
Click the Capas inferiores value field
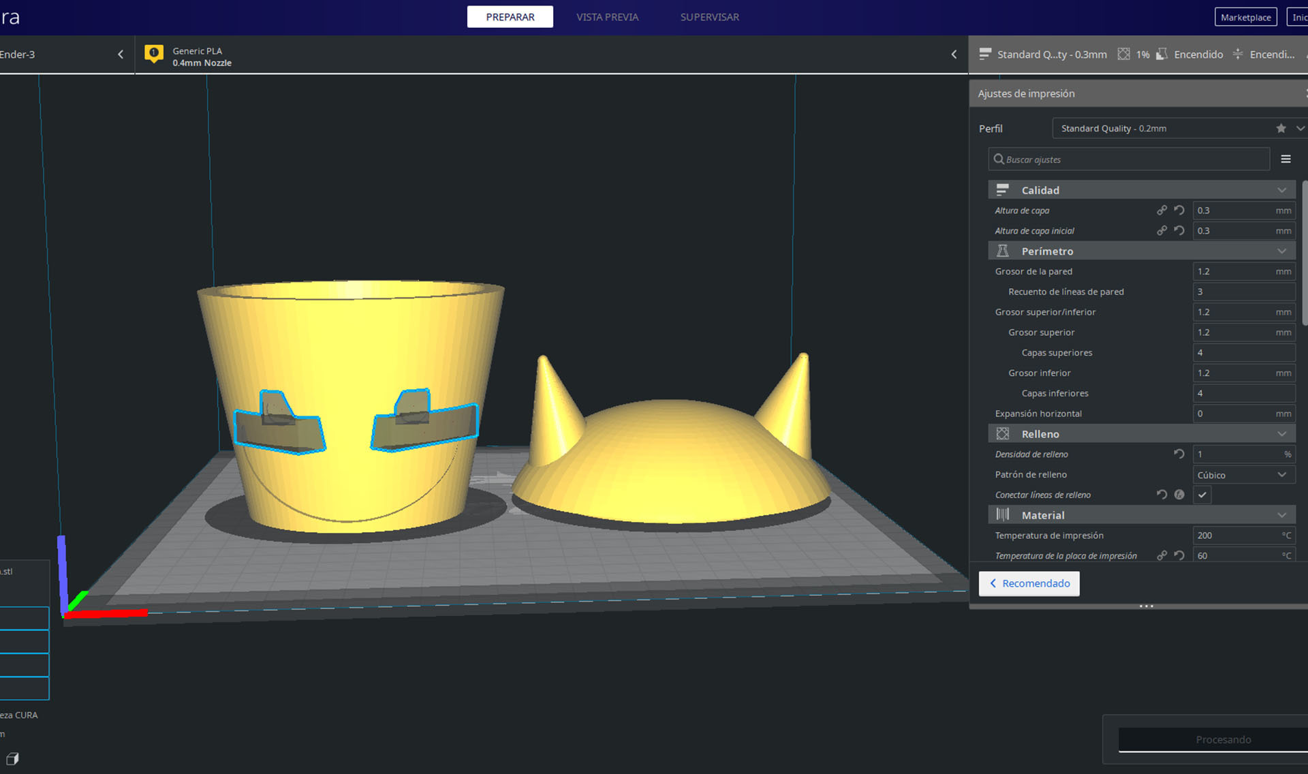1244,393
